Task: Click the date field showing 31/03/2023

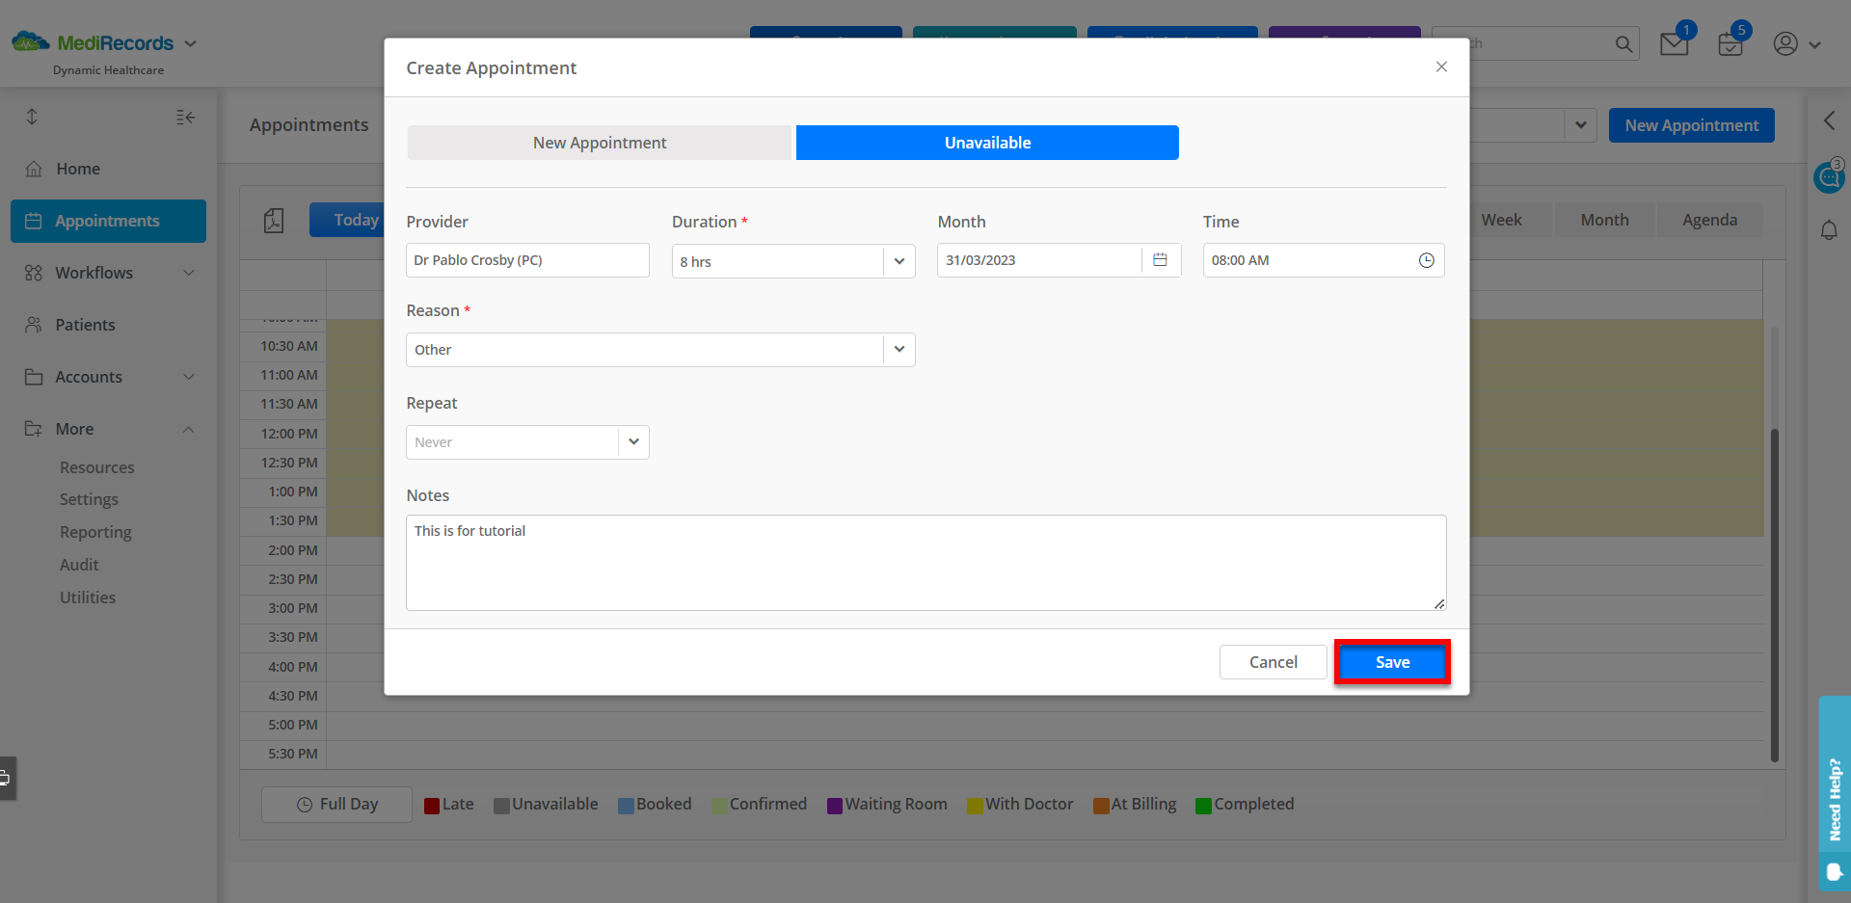Action: (1039, 260)
